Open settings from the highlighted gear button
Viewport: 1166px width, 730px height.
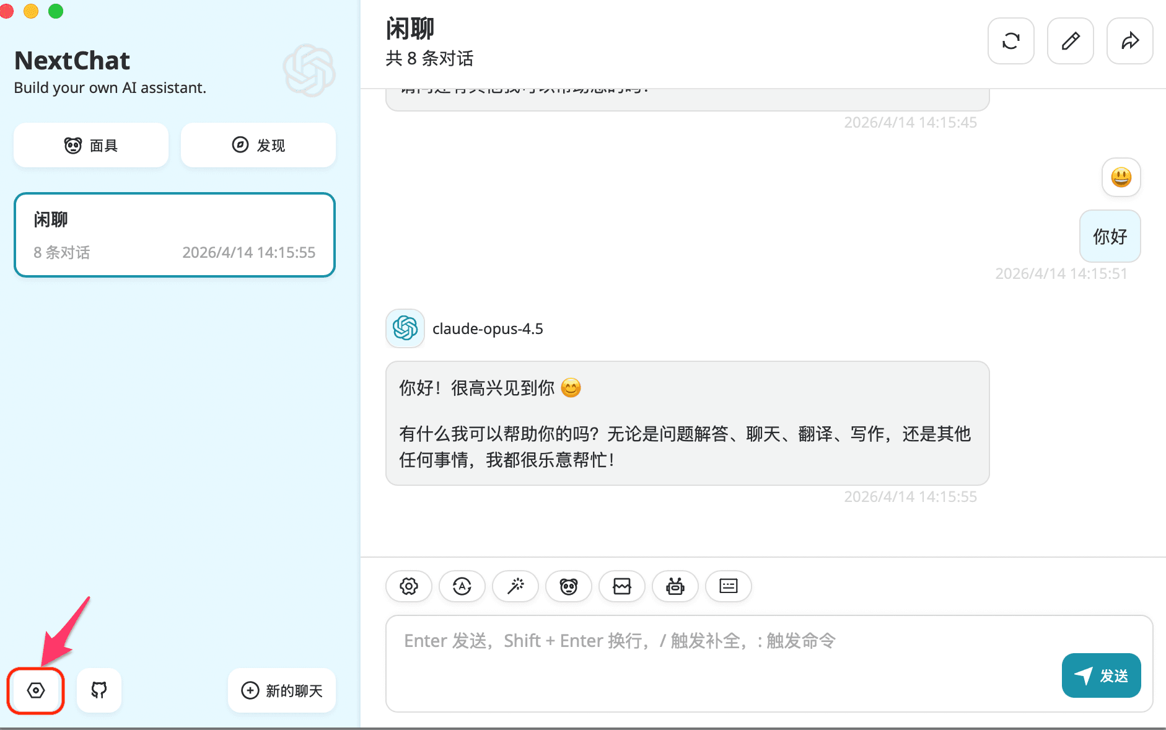click(x=35, y=690)
